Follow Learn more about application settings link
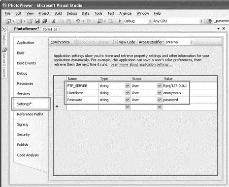The height and width of the screenshot is (187, 229). pyautogui.click(x=141, y=64)
